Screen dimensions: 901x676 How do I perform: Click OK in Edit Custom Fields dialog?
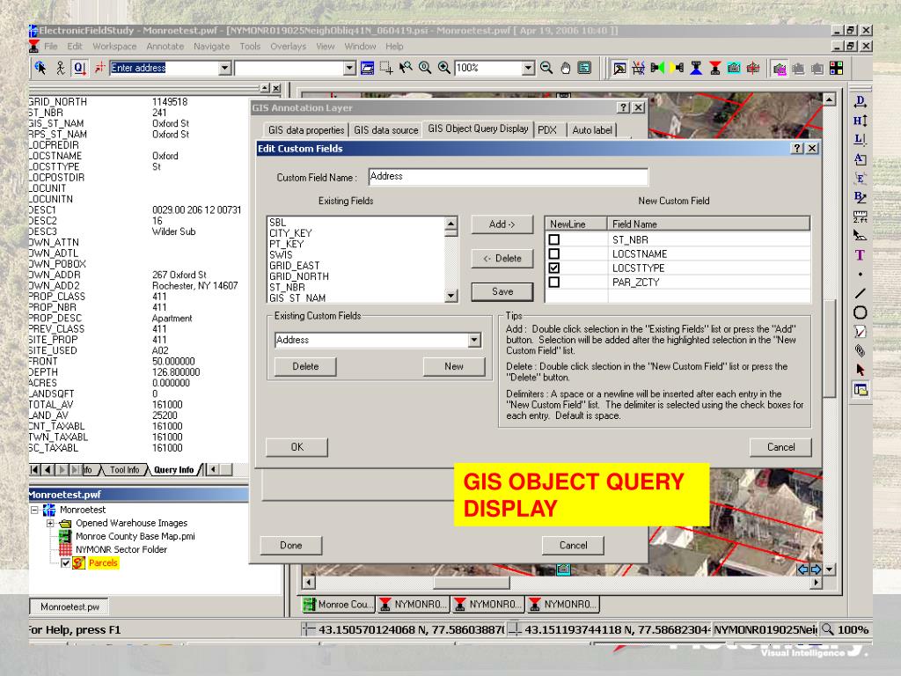pyautogui.click(x=297, y=446)
